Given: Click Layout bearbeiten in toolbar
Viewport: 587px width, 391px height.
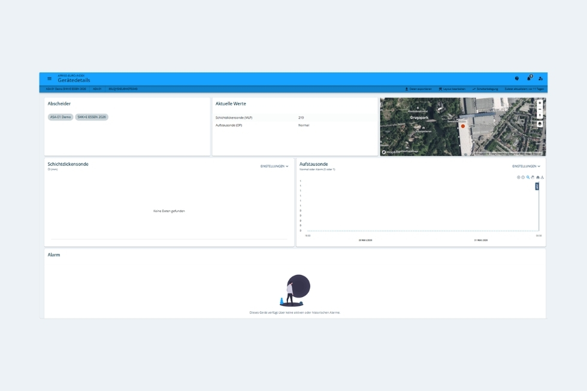Looking at the screenshot, I should [452, 89].
